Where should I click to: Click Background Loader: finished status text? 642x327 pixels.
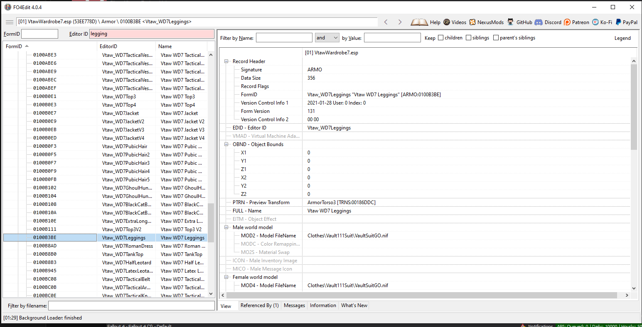(42, 318)
